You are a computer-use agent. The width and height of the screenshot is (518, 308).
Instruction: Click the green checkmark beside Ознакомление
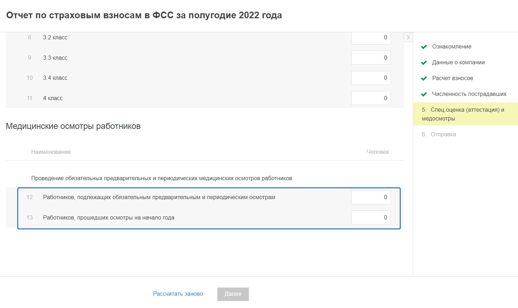[x=424, y=47]
